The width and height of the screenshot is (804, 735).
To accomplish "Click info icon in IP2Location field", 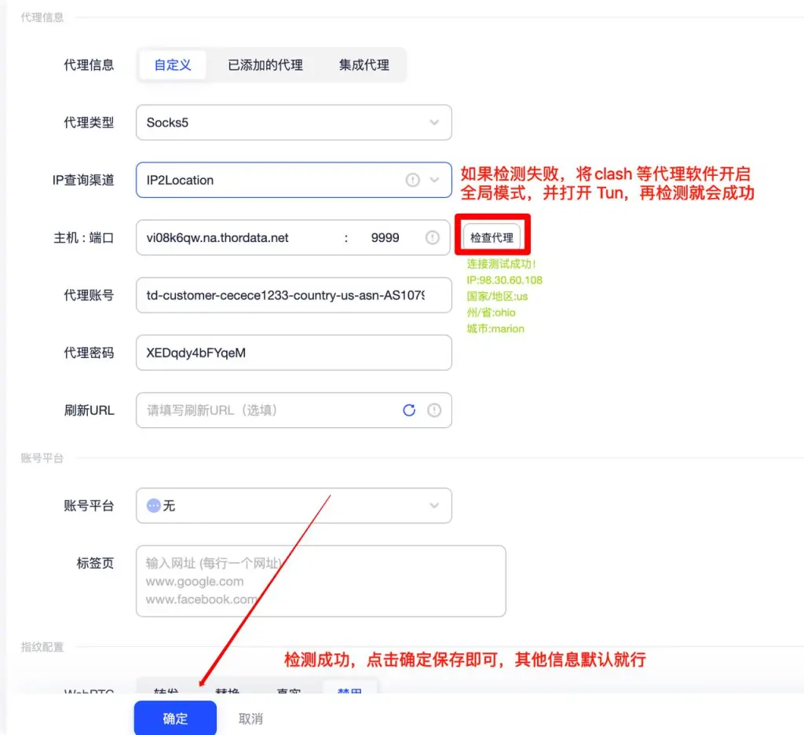I will 413,180.
